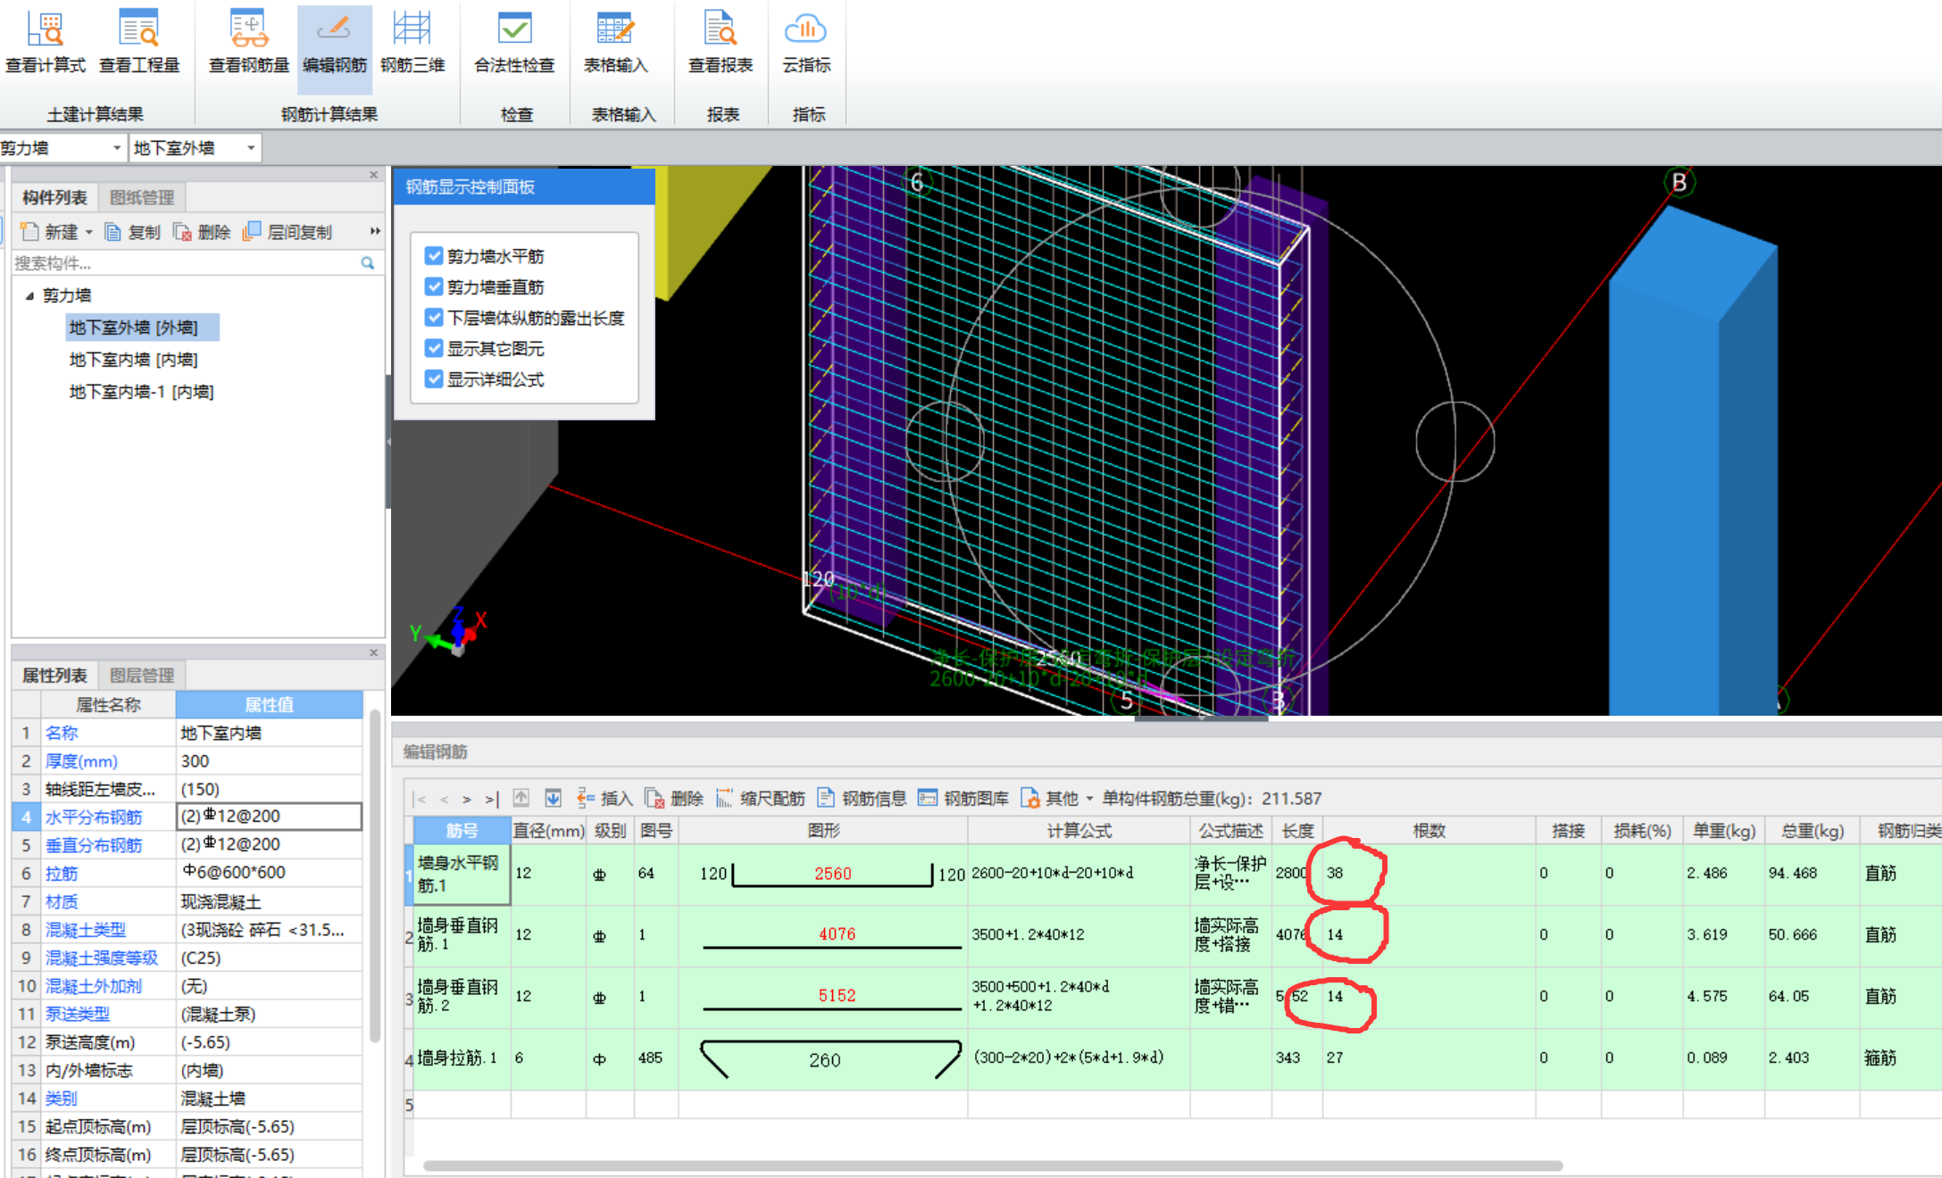Click 新建 component icon
This screenshot has width=1942, height=1178.
29,232
